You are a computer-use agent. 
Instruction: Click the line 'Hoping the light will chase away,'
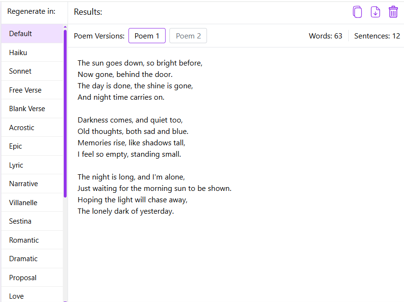coord(132,200)
